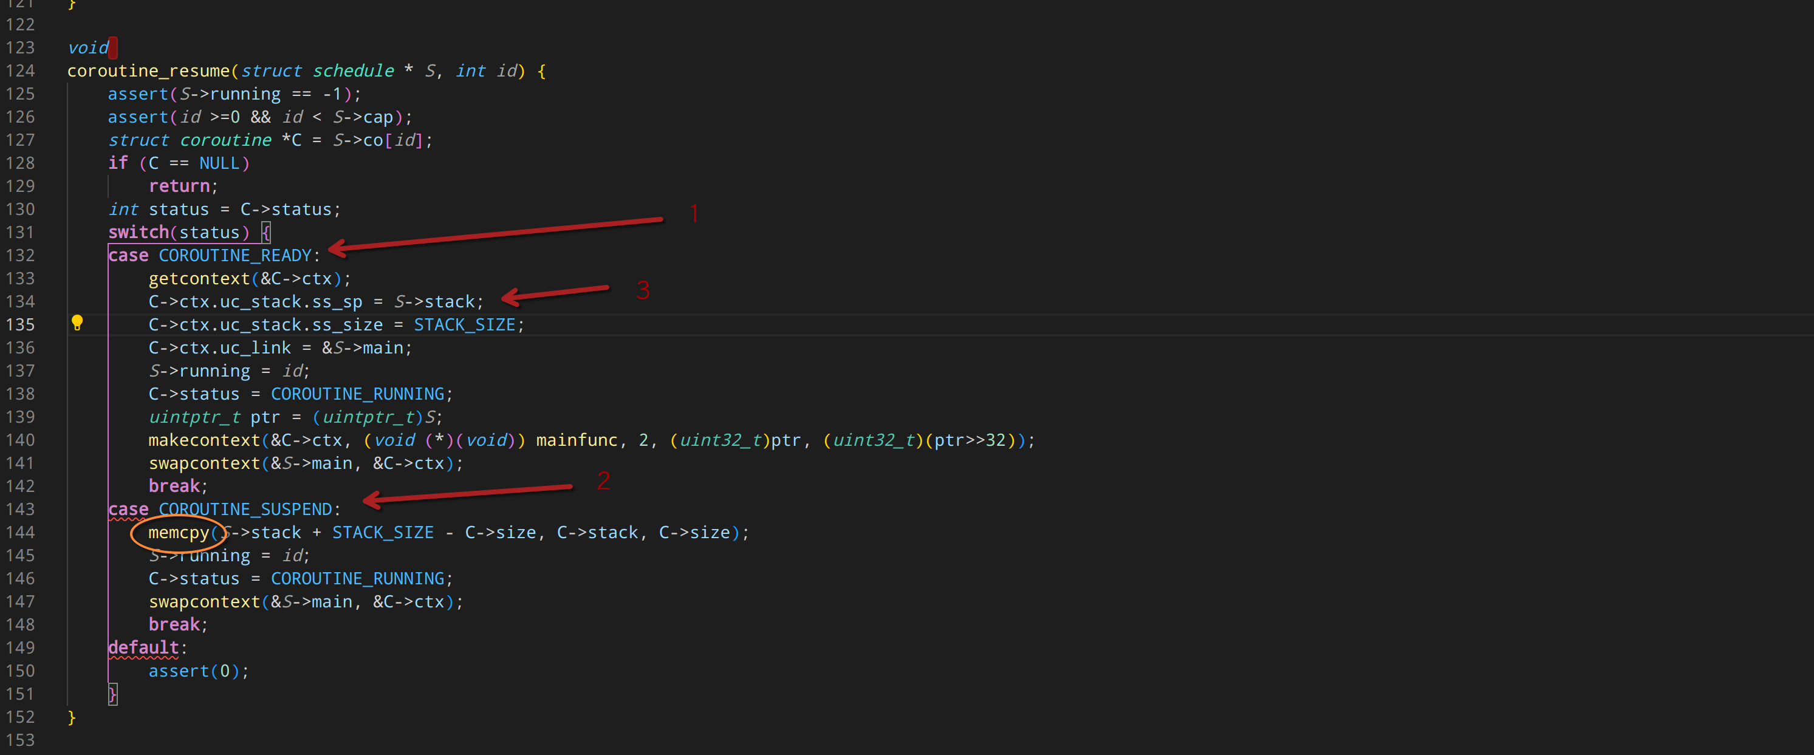Click the memcpy call on line 144
Image resolution: width=1814 pixels, height=755 pixels.
click(x=179, y=533)
